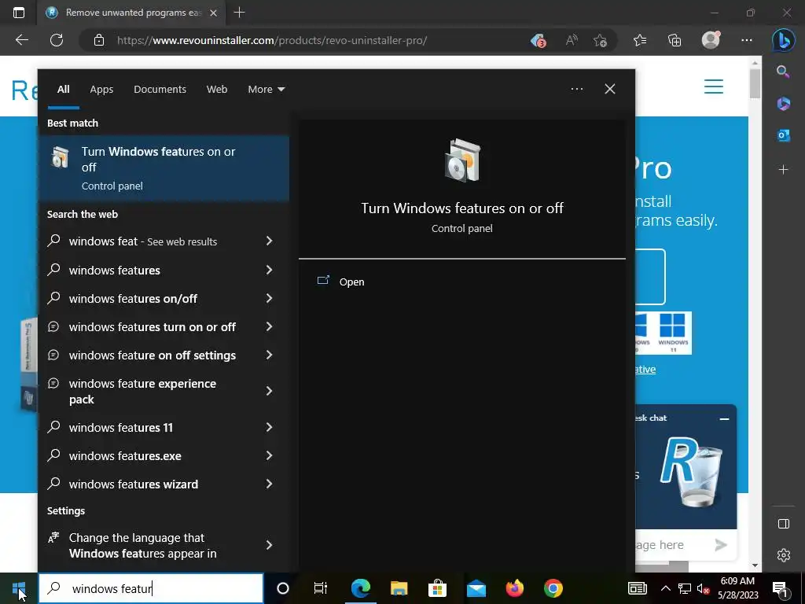Open Task View on the taskbar

[321, 588]
